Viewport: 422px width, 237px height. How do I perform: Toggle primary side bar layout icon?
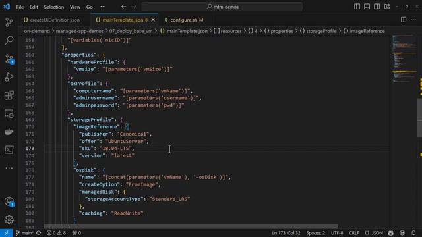[x=357, y=7]
